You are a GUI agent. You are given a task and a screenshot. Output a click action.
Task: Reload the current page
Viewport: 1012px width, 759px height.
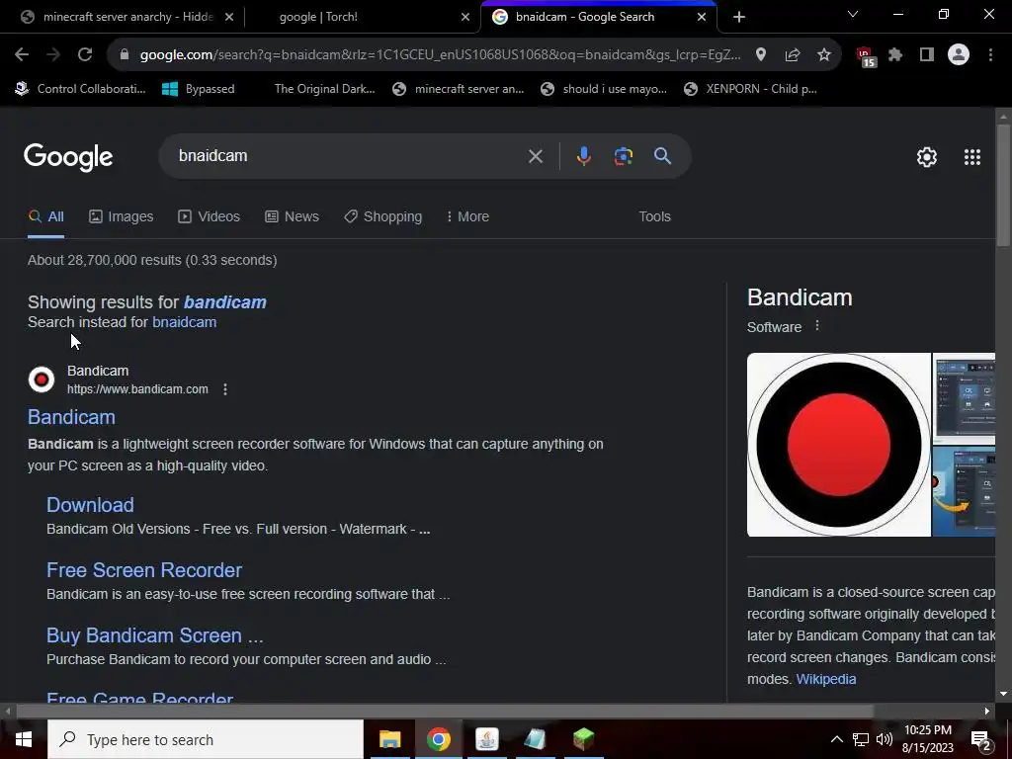85,55
